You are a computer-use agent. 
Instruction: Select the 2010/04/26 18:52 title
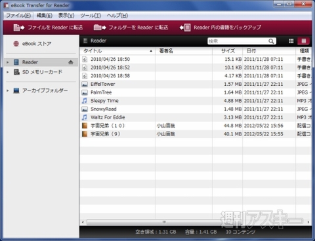point(110,67)
